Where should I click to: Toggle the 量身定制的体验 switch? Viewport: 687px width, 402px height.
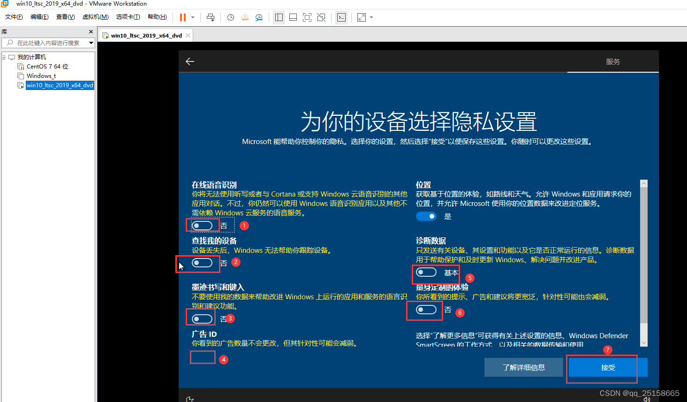click(x=426, y=310)
